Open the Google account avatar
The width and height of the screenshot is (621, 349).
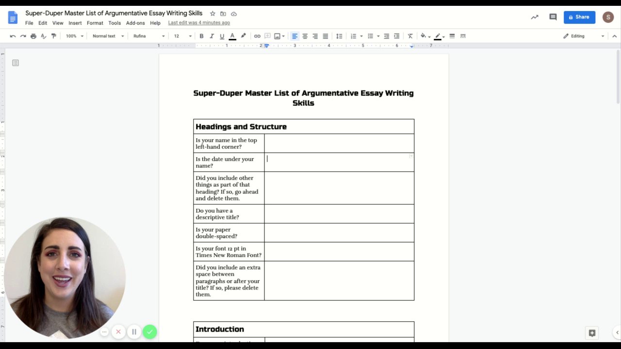click(x=608, y=17)
